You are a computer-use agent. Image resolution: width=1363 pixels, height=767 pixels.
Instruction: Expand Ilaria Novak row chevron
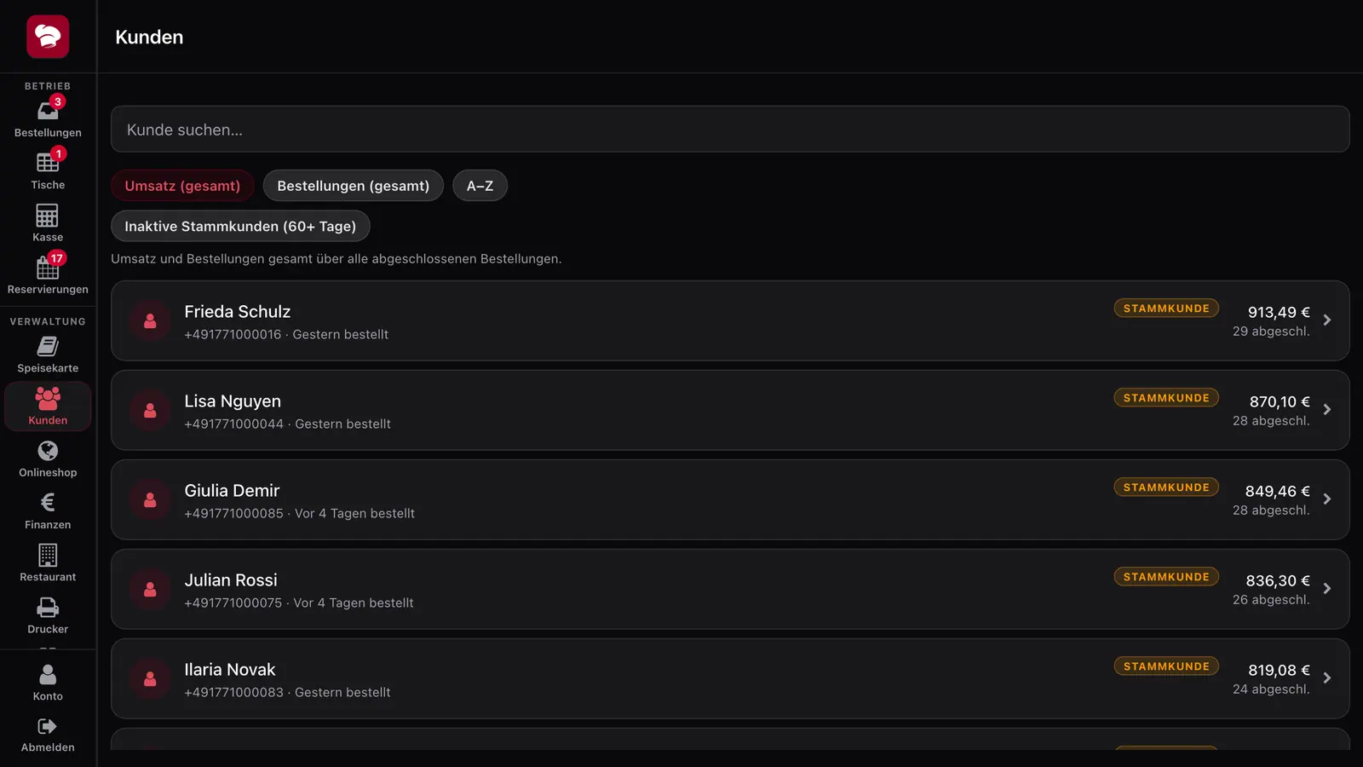pos(1327,678)
